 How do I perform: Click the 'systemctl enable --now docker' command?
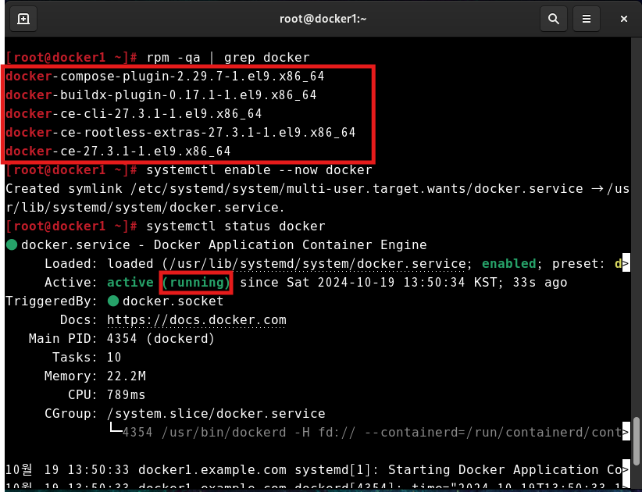click(x=259, y=170)
